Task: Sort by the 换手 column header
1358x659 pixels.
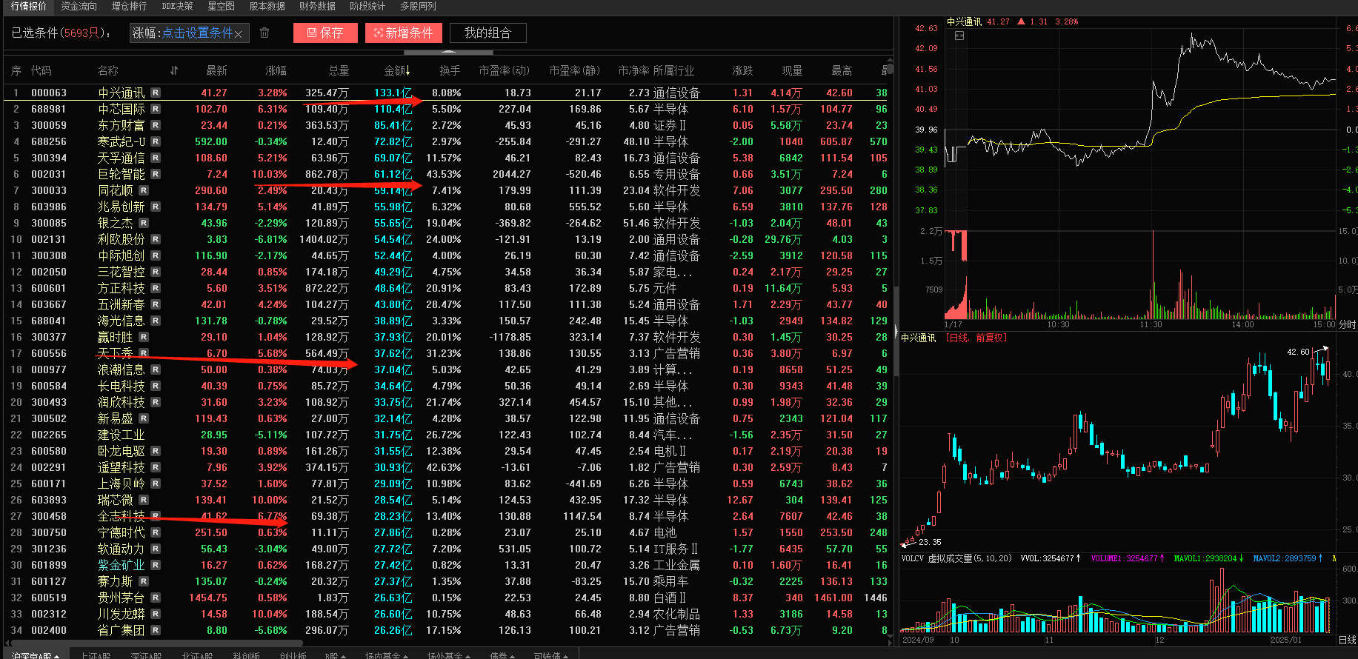Action: [x=450, y=70]
